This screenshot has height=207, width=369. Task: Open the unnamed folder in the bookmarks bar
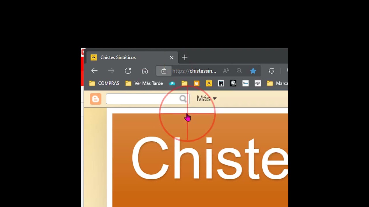click(184, 83)
